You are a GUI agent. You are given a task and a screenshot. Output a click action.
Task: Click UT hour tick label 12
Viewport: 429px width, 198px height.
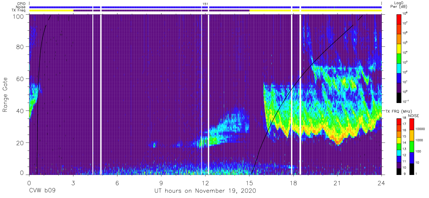[x=205, y=183]
